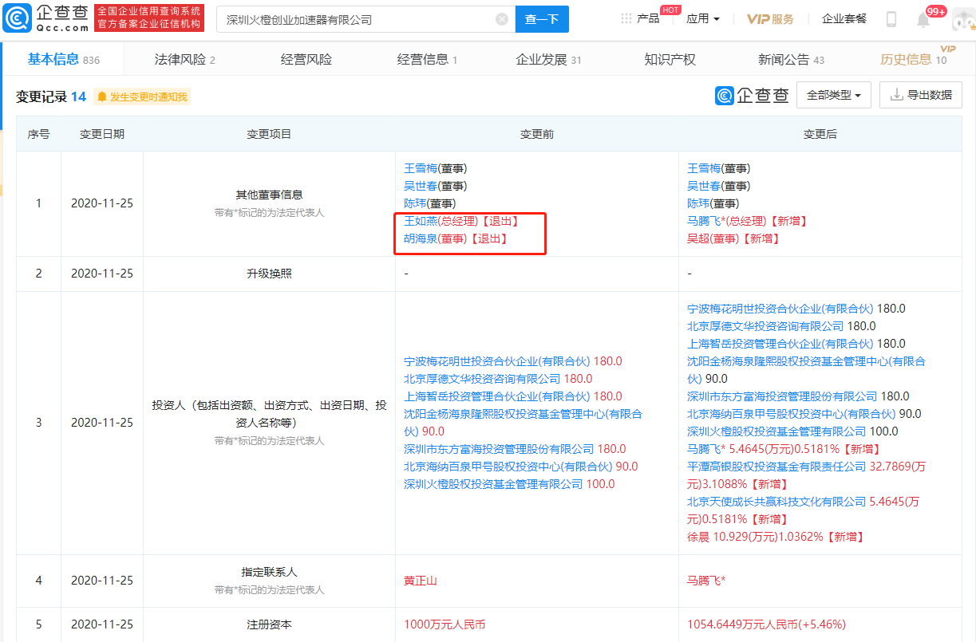This screenshot has width=976, height=642.
Task: Open the user avatar menu
Action: 963,19
